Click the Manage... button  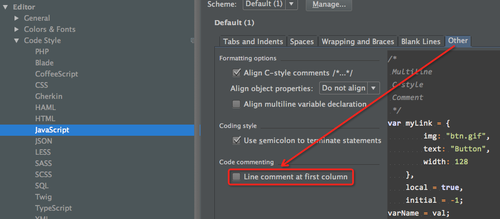(x=329, y=4)
